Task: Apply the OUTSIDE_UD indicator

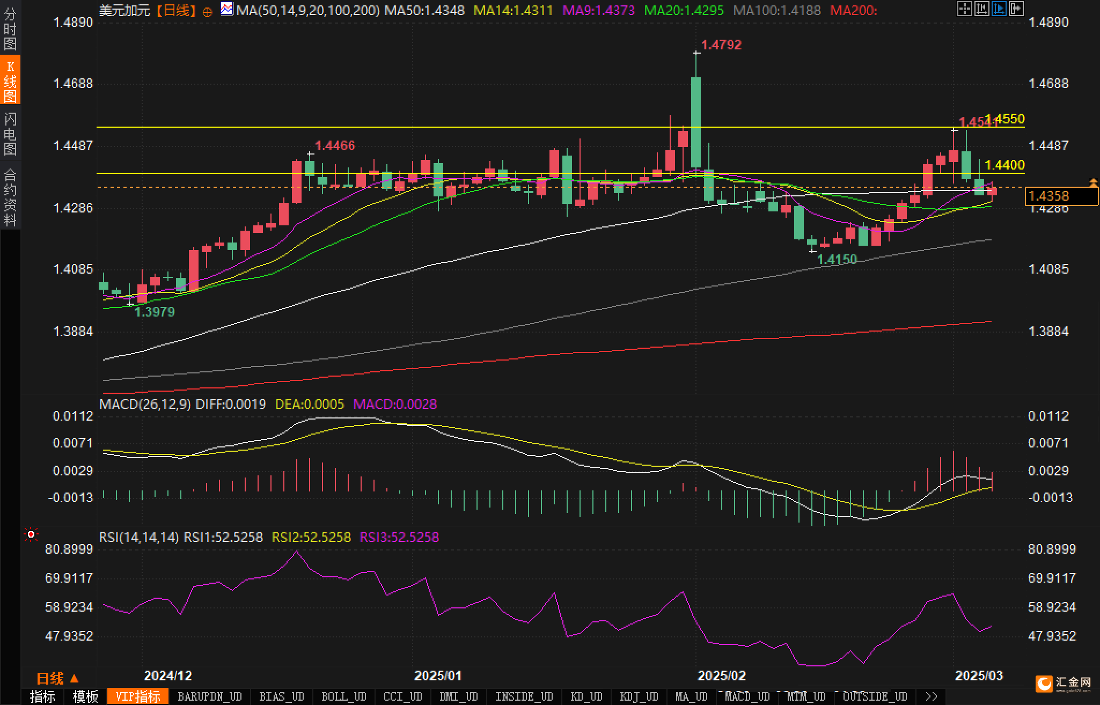Action: pyautogui.click(x=875, y=696)
